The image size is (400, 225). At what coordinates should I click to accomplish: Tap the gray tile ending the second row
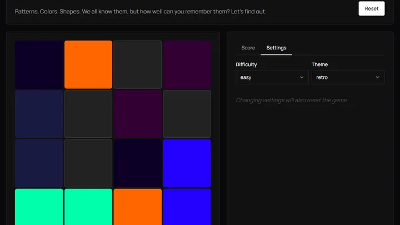tap(187, 114)
